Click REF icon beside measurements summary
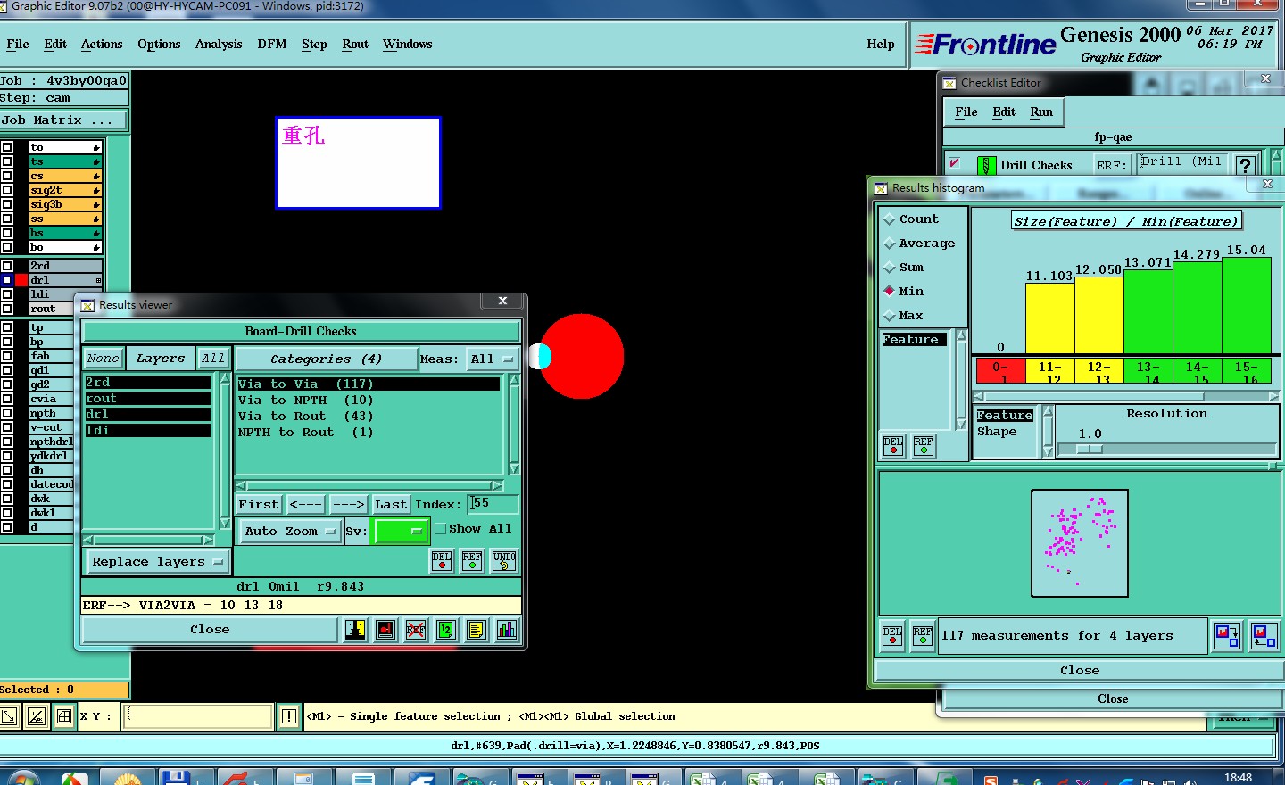The image size is (1285, 785). pos(923,636)
